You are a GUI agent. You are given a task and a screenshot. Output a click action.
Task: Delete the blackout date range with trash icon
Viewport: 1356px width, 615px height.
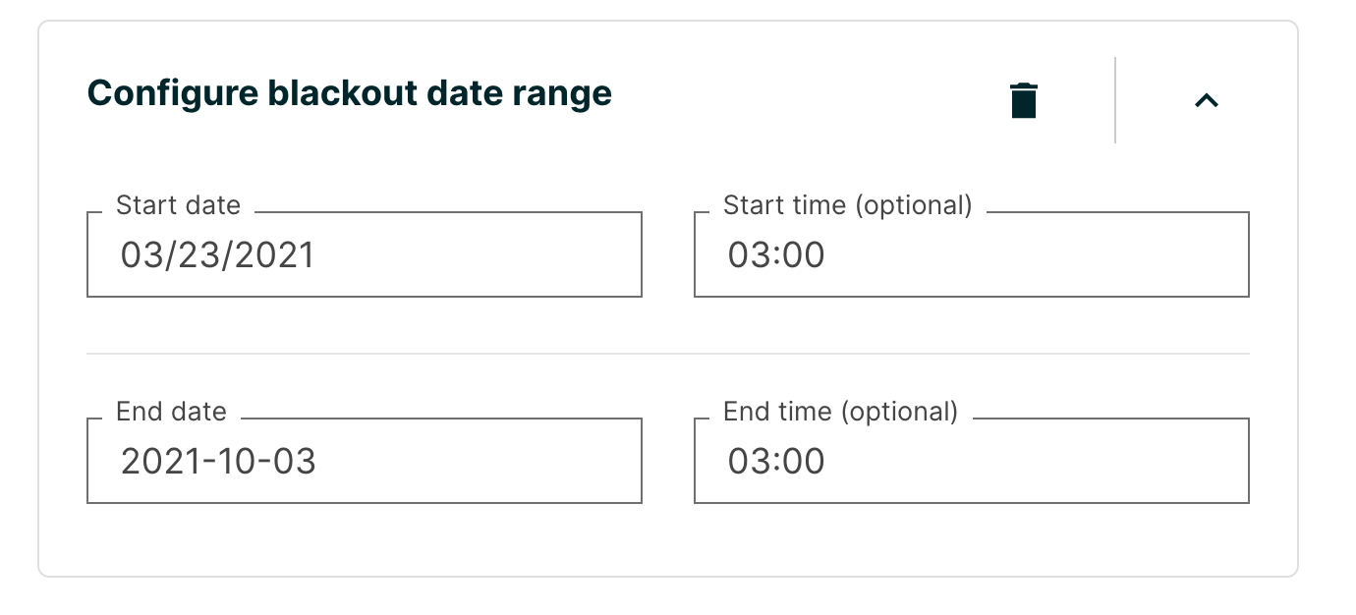(x=1024, y=100)
